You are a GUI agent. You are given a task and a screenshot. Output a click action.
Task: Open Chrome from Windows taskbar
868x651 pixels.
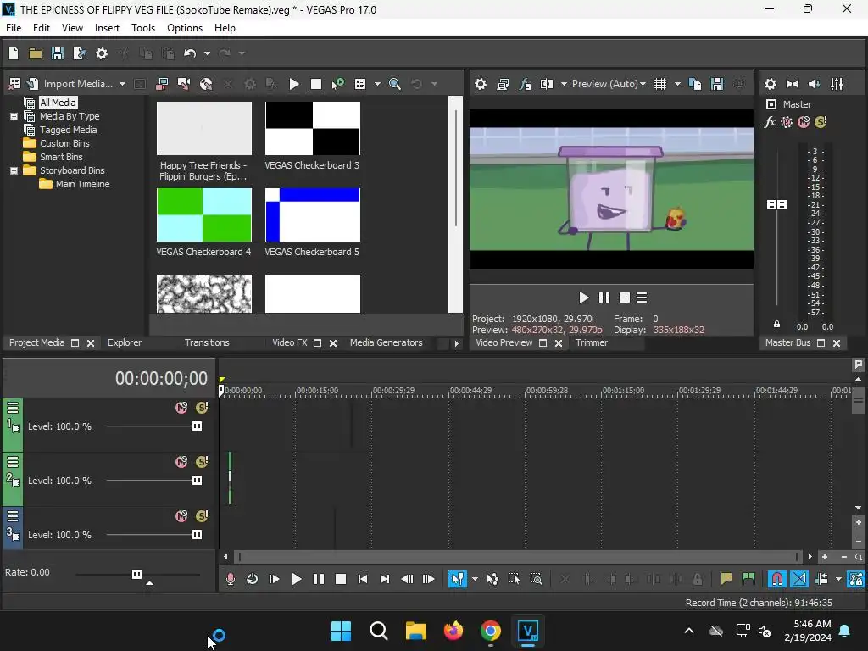491,631
